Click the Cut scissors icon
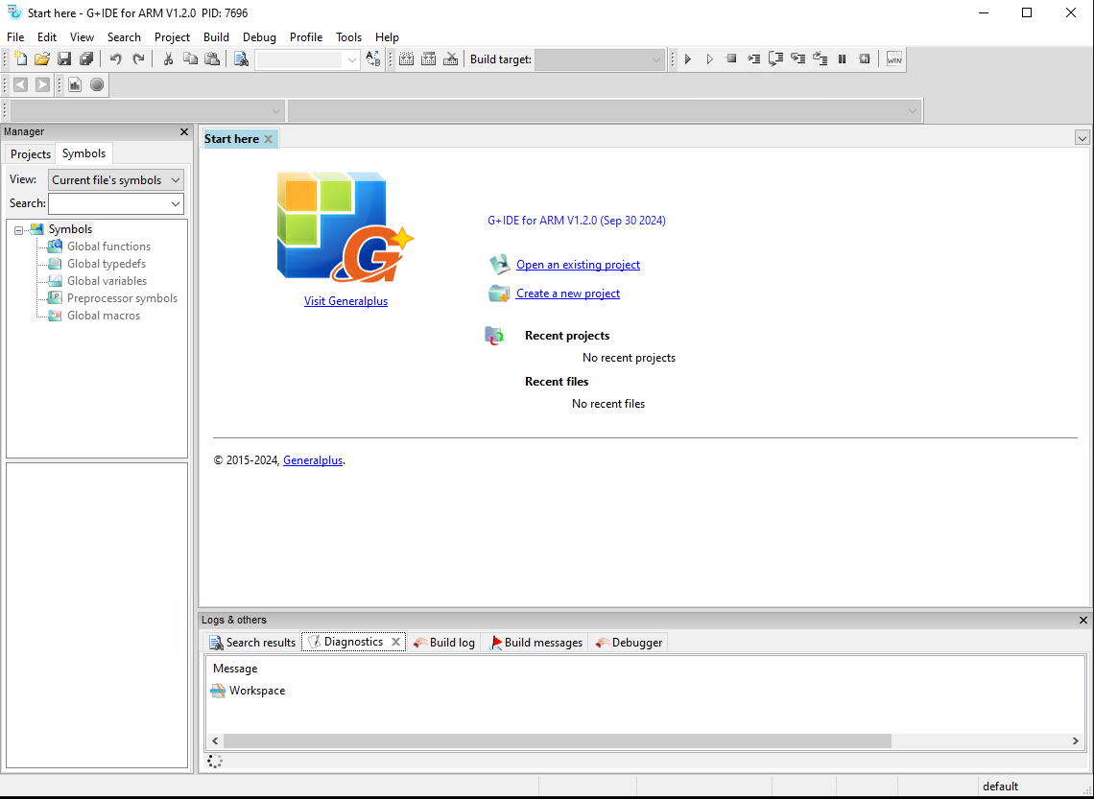The height and width of the screenshot is (799, 1094). (168, 59)
